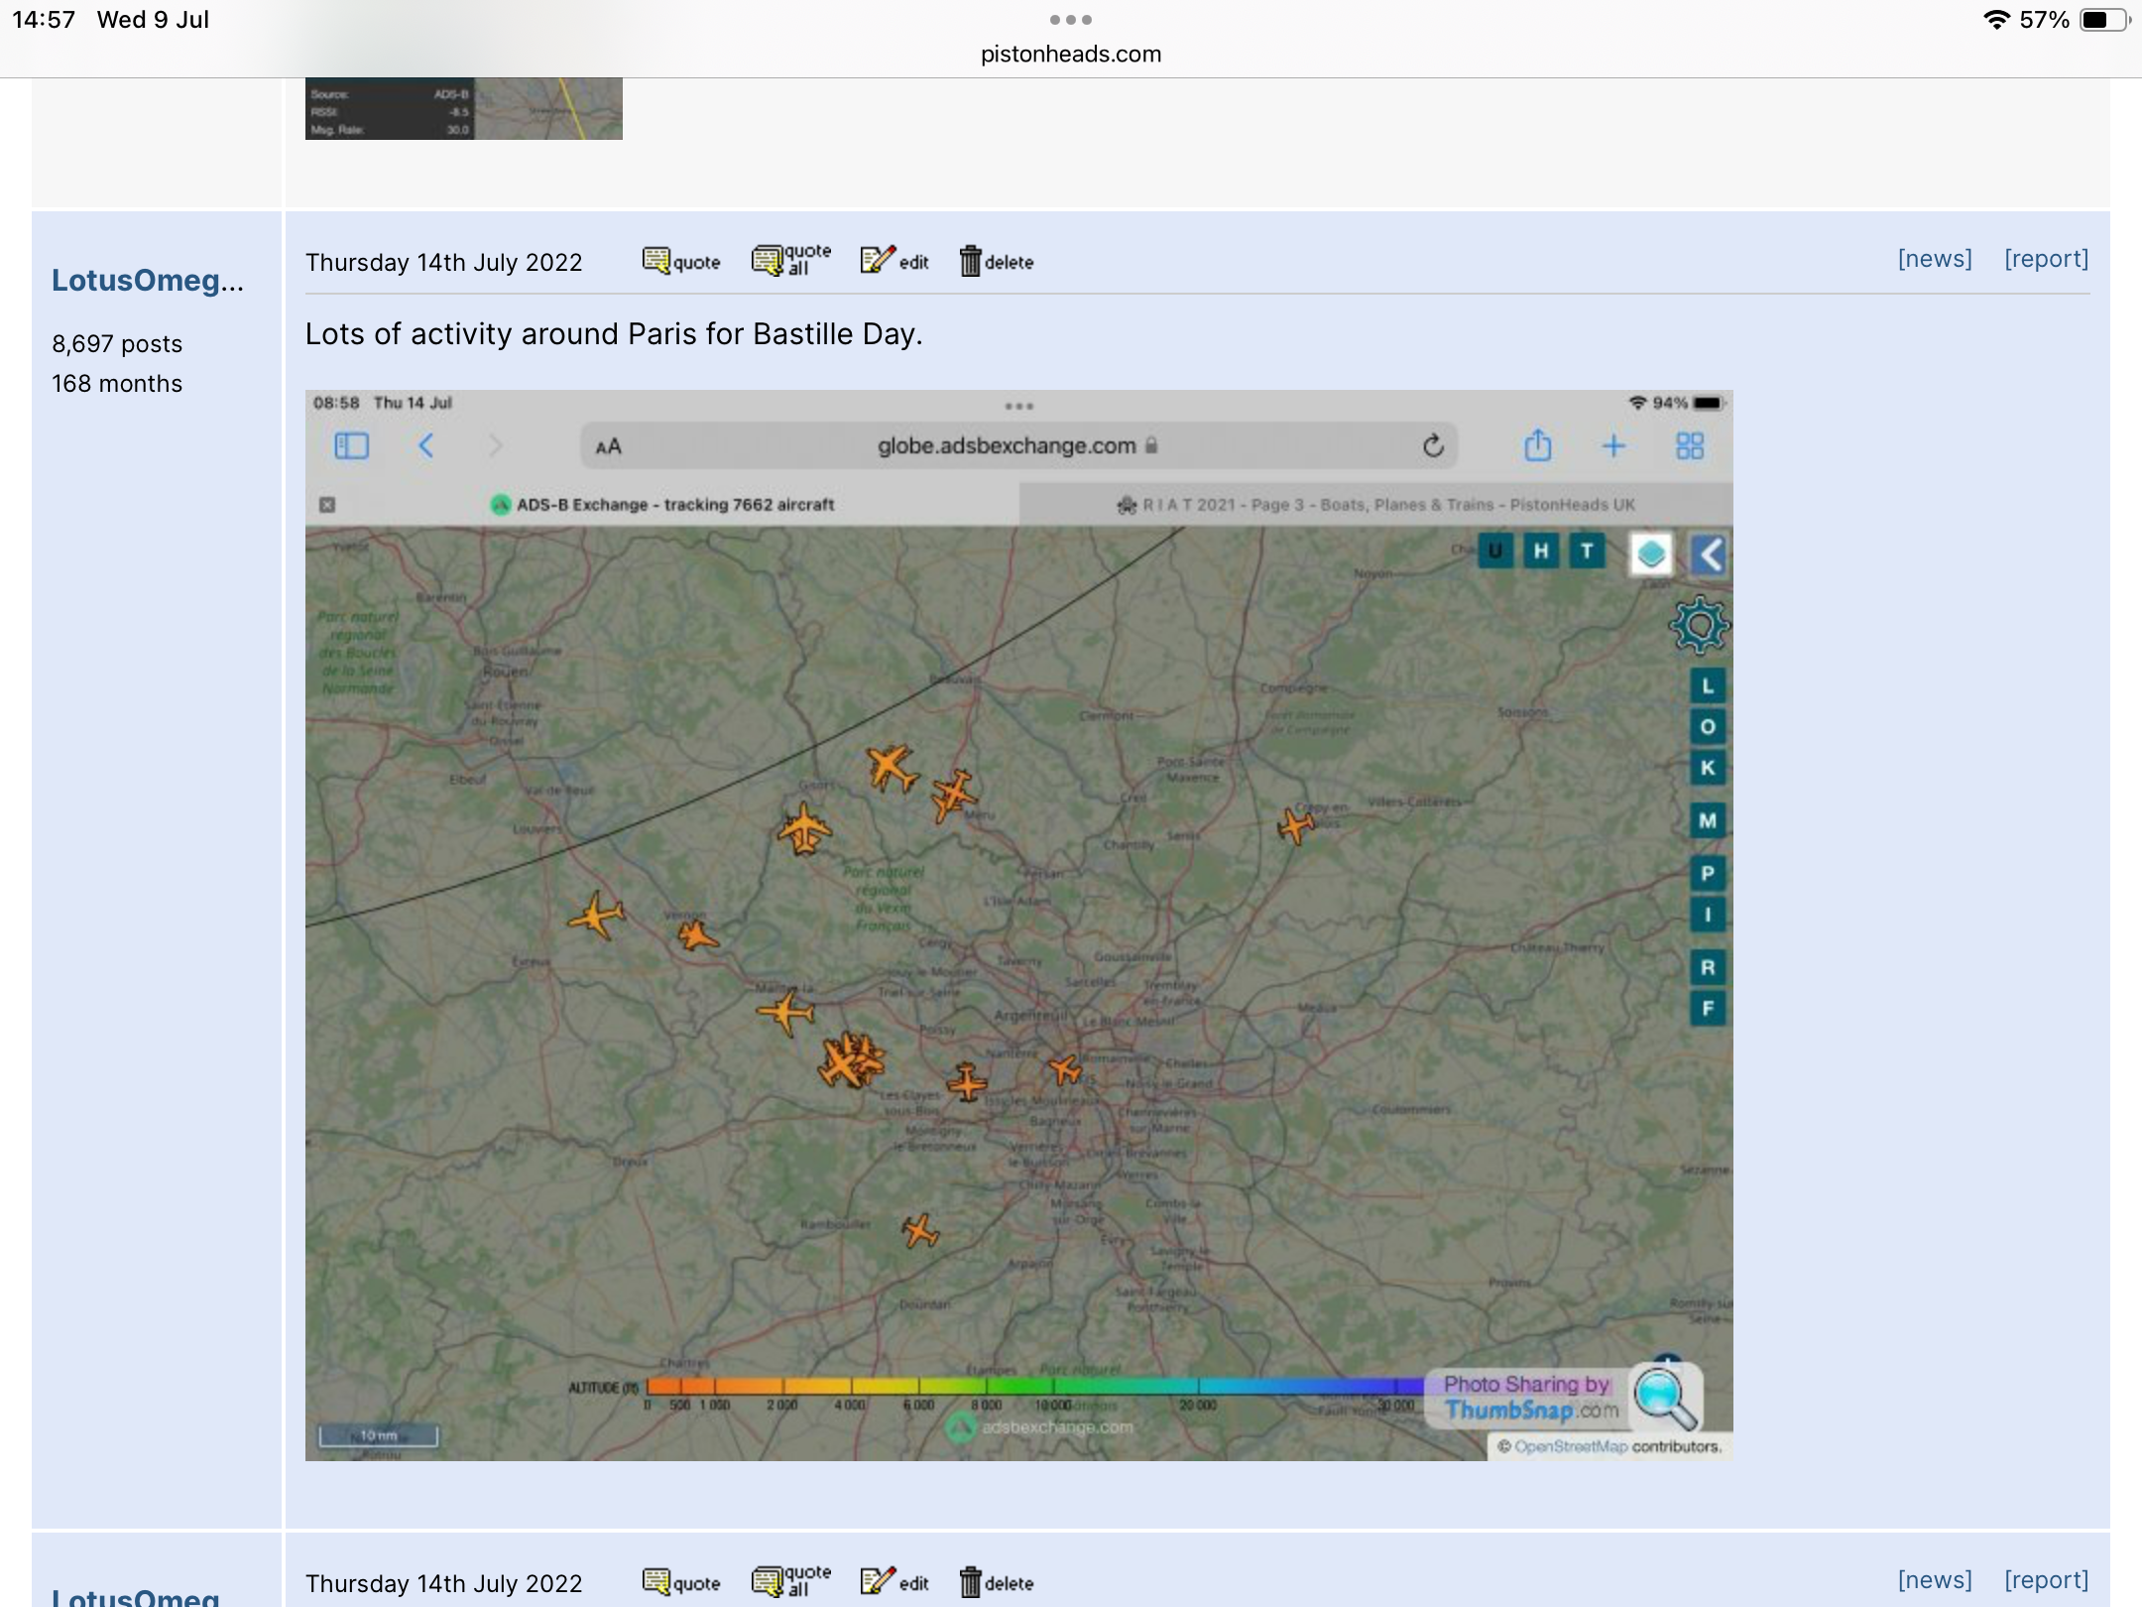
Task: Open the Bastille Day flight map image
Action: [1018, 925]
